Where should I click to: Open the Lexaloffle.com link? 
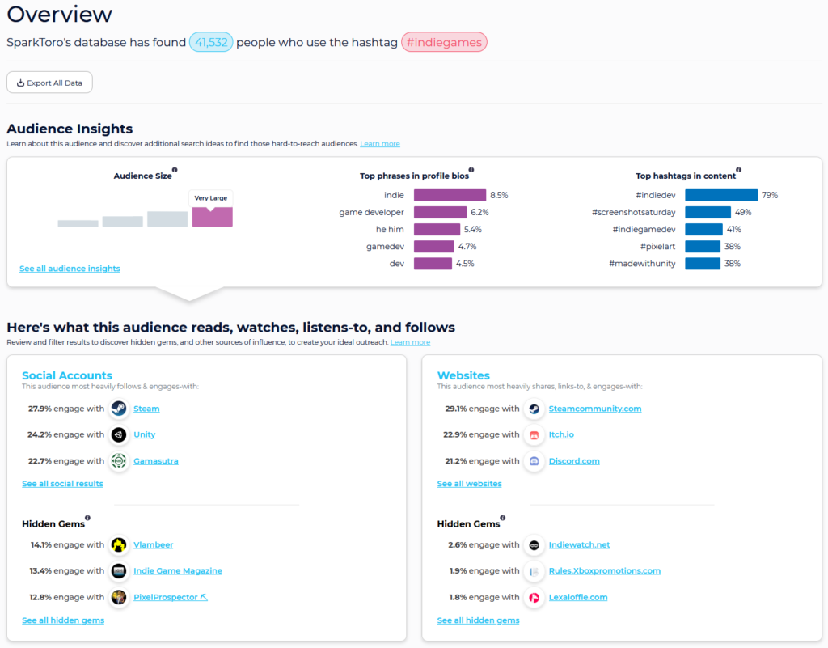coord(578,597)
